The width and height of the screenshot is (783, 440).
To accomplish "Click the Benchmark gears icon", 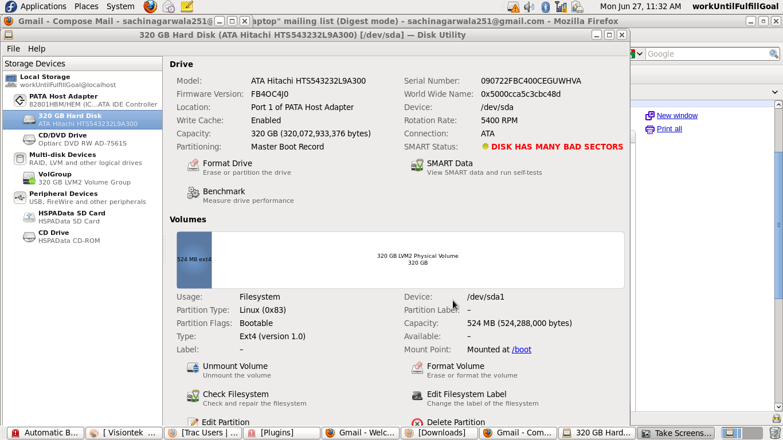I will pos(193,194).
